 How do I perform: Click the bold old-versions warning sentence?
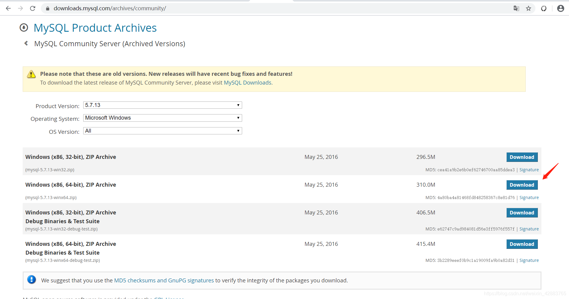point(166,74)
